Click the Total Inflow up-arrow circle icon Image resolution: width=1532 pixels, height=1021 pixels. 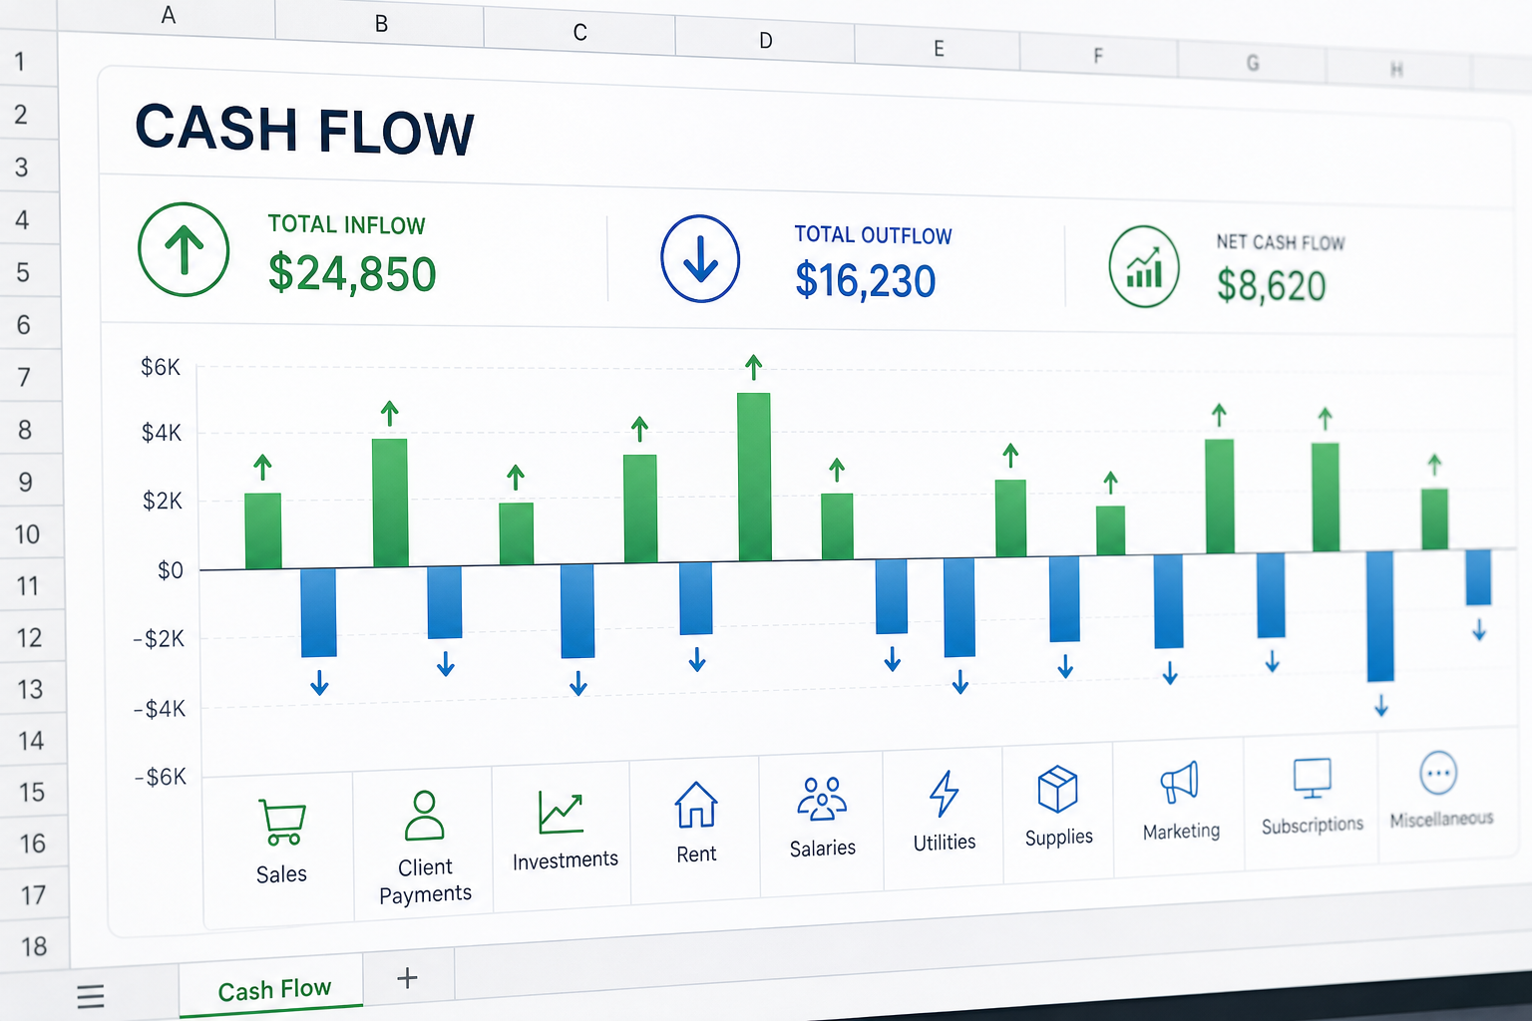(x=184, y=249)
